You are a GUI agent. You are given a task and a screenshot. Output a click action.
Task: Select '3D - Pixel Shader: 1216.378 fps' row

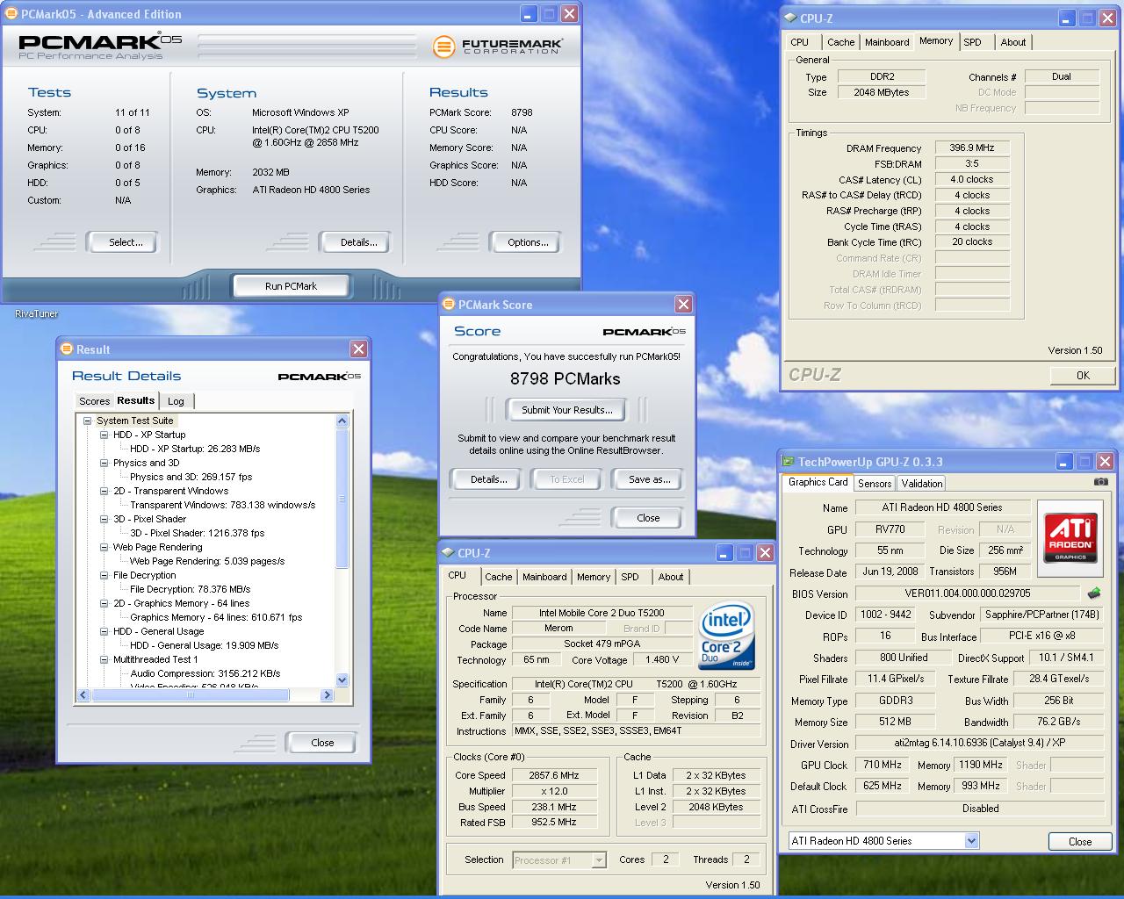(x=197, y=533)
